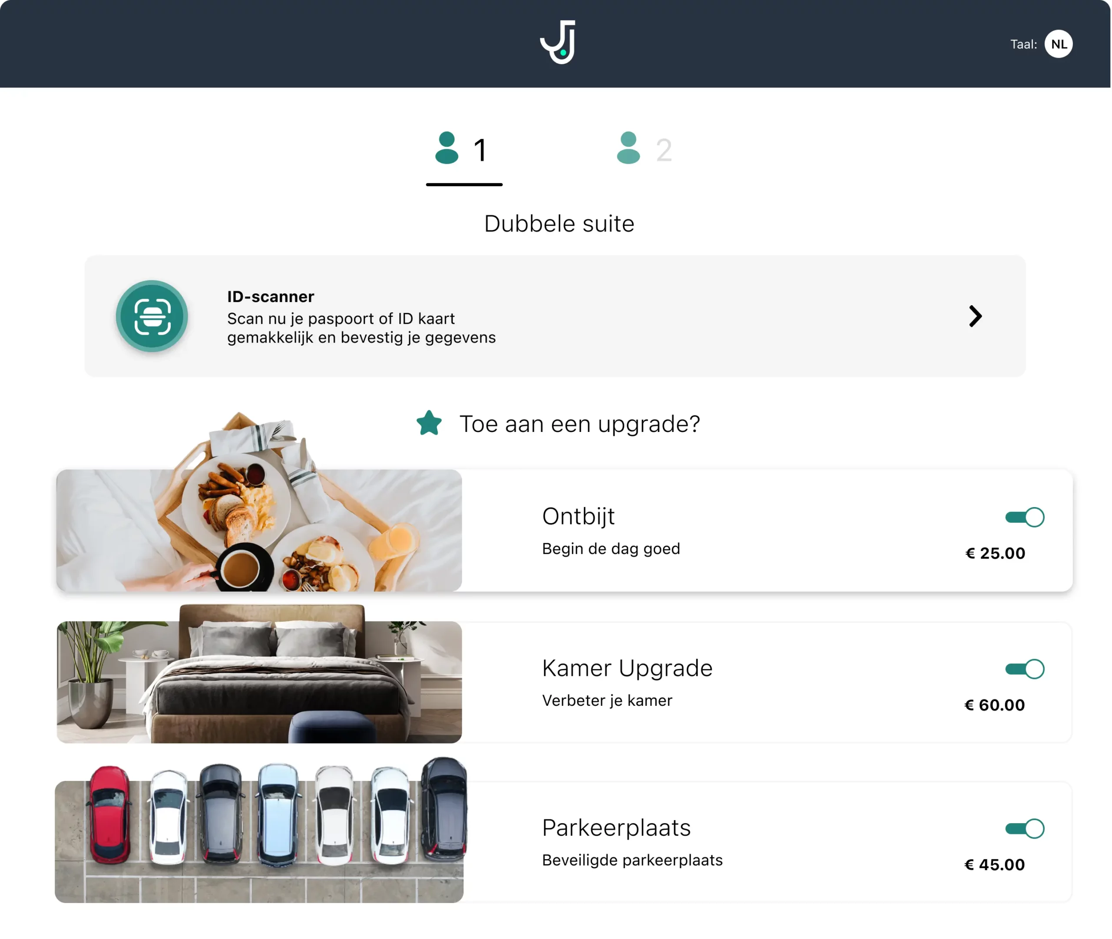Click the Ontbijt toggle knob
Viewport: 1112px width, 939px height.
click(x=1035, y=516)
